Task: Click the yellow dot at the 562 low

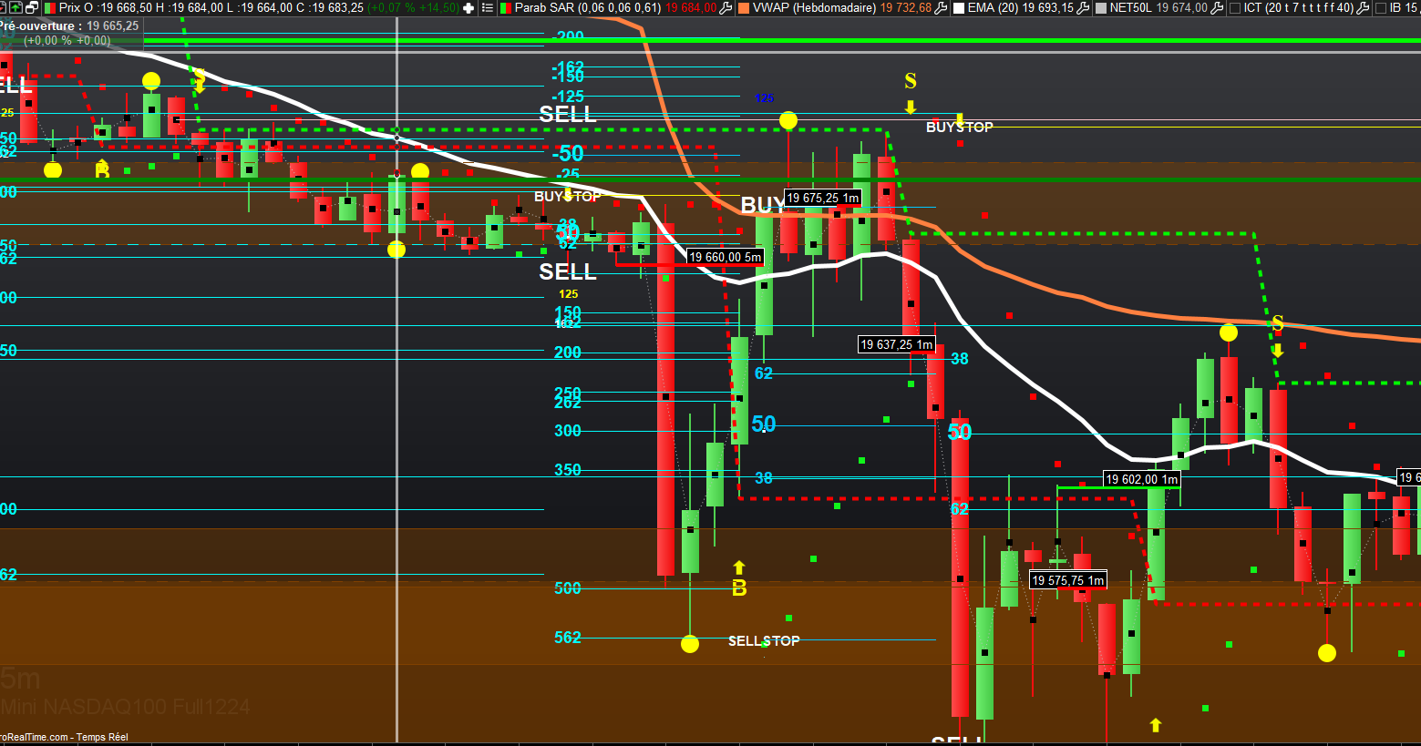Action: click(x=690, y=644)
